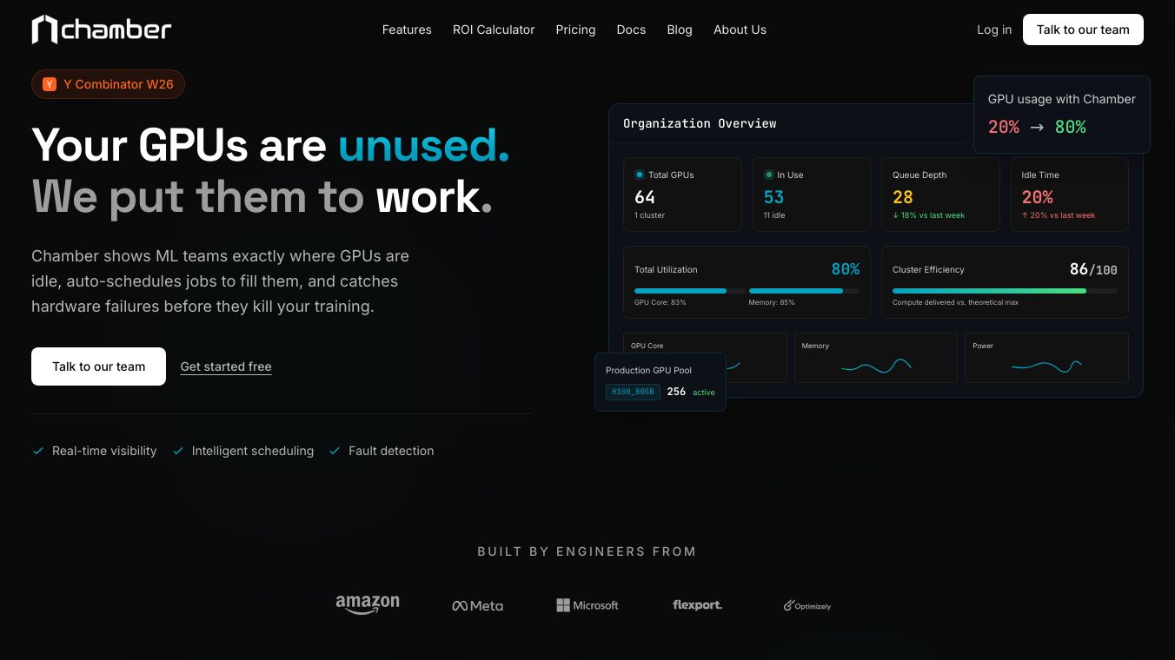Click the Amazon logo
Screen dimensions: 1175x660
tap(367, 603)
